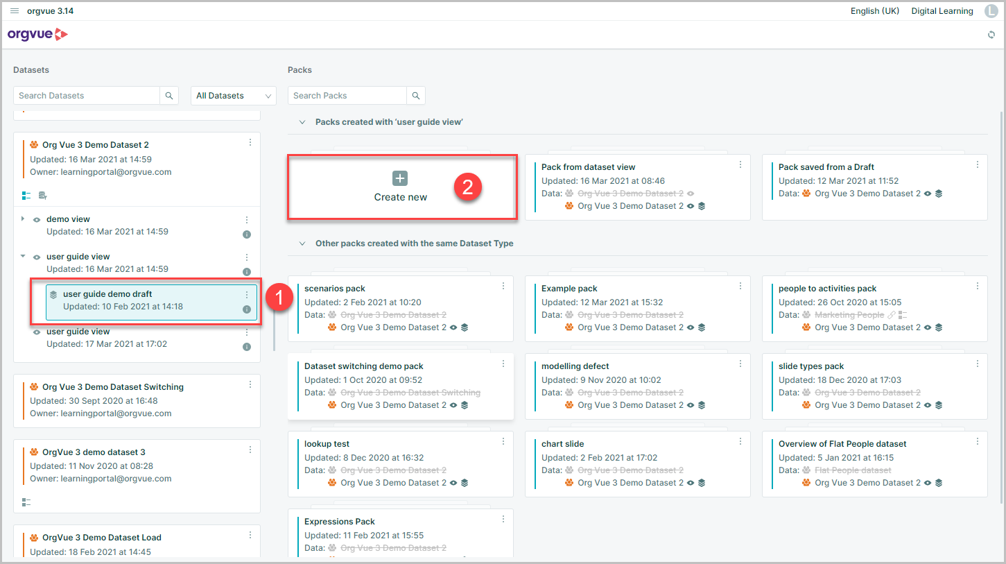Open the chart slide pack
This screenshot has height=564, width=1006.
[638, 464]
